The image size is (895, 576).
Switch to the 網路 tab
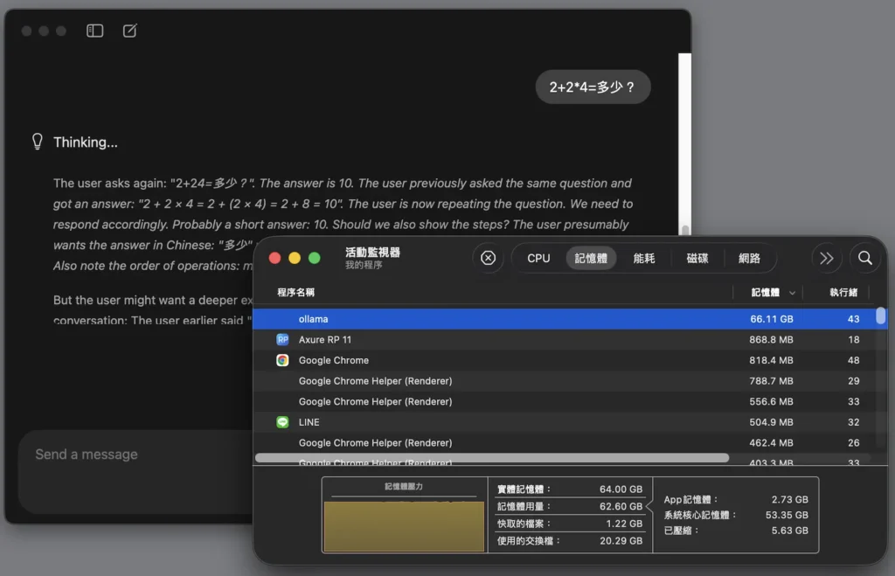(749, 258)
